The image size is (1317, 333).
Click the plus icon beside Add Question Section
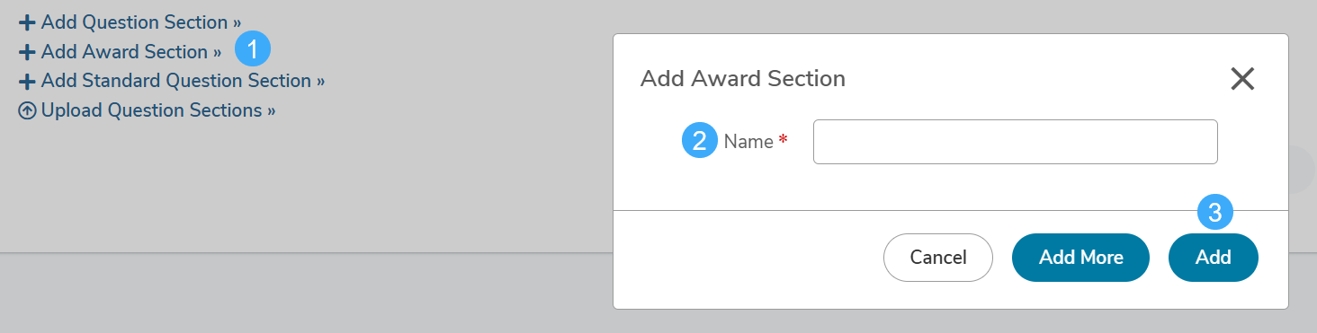point(27,22)
